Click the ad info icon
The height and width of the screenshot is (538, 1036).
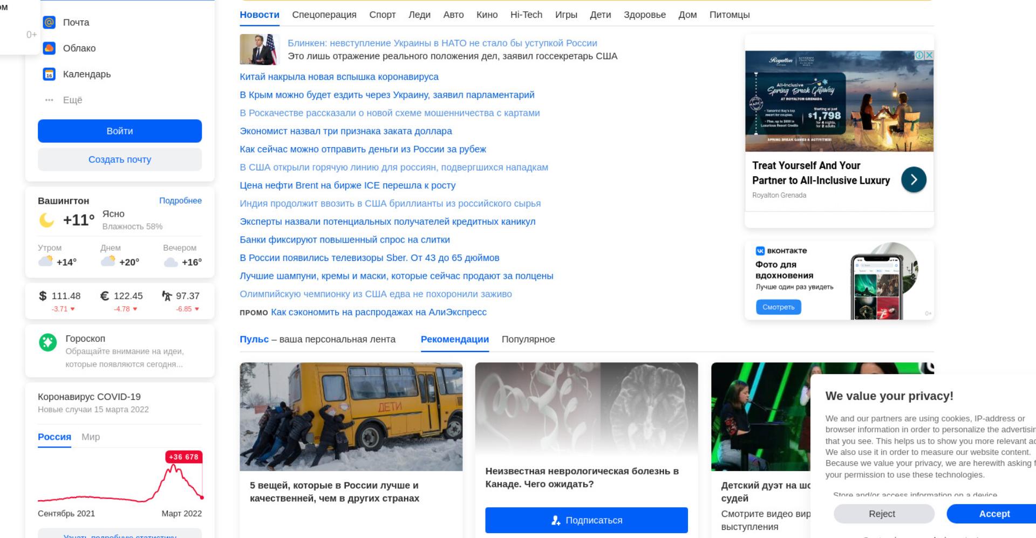pyautogui.click(x=919, y=55)
